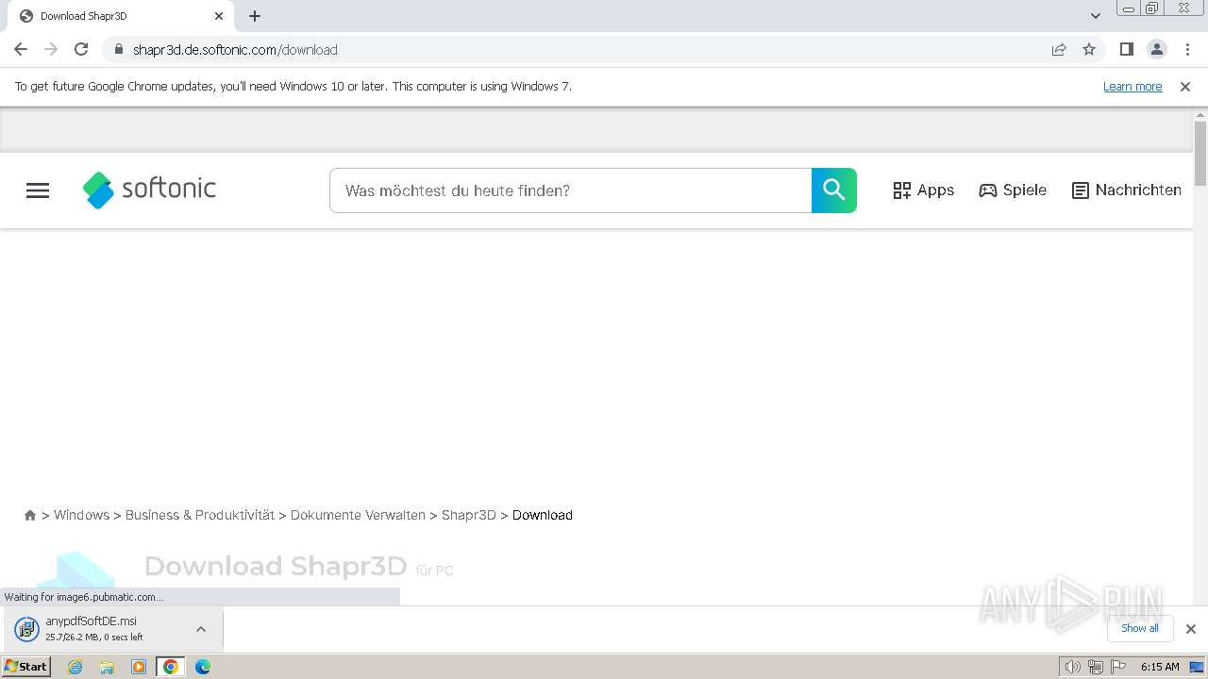Click the volume speaker tray icon

pos(1072,667)
